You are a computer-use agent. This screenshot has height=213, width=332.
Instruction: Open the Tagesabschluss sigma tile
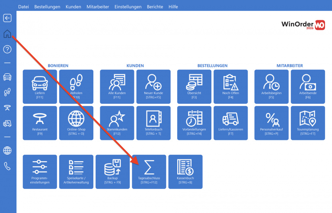[149, 172]
